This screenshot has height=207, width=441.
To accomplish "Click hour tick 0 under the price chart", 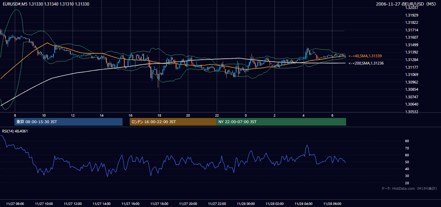I will coord(246,115).
